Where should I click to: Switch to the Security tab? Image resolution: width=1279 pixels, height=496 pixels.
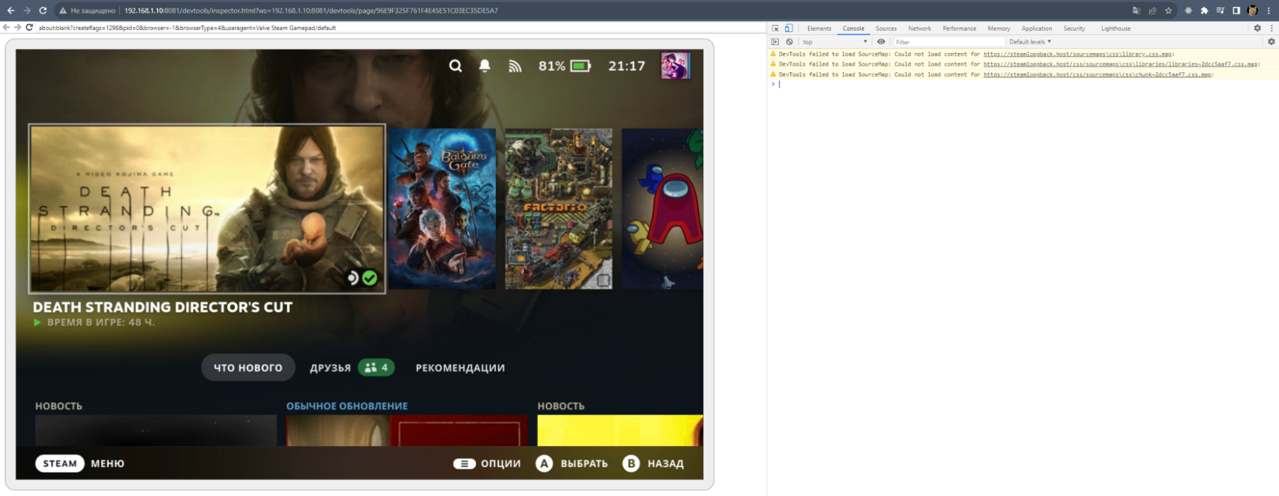pyautogui.click(x=1074, y=28)
